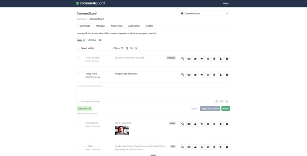
Task: Block user James Murphy via person icon
Action: click(x=221, y=59)
